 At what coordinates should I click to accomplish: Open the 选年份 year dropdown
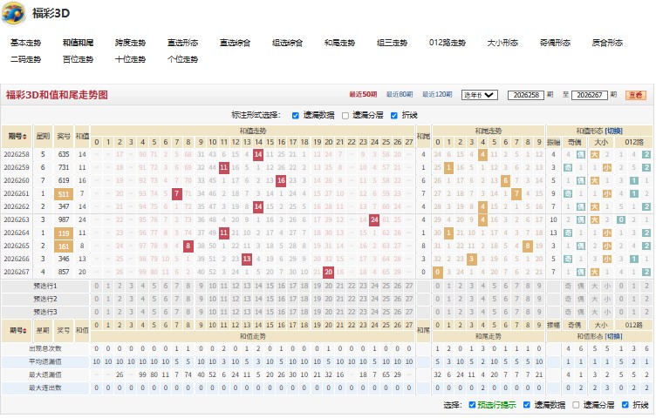[480, 95]
